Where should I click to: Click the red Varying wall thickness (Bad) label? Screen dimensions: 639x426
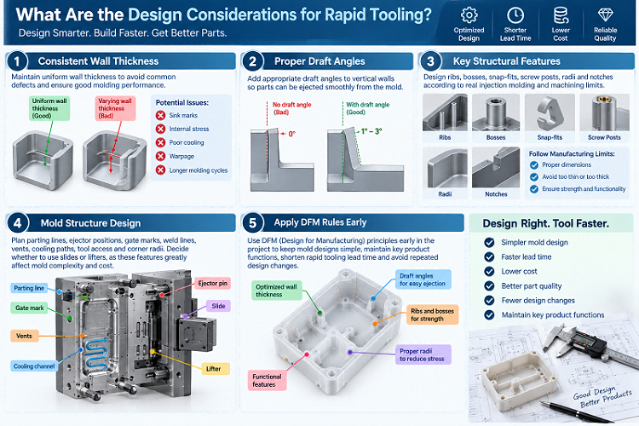point(115,108)
